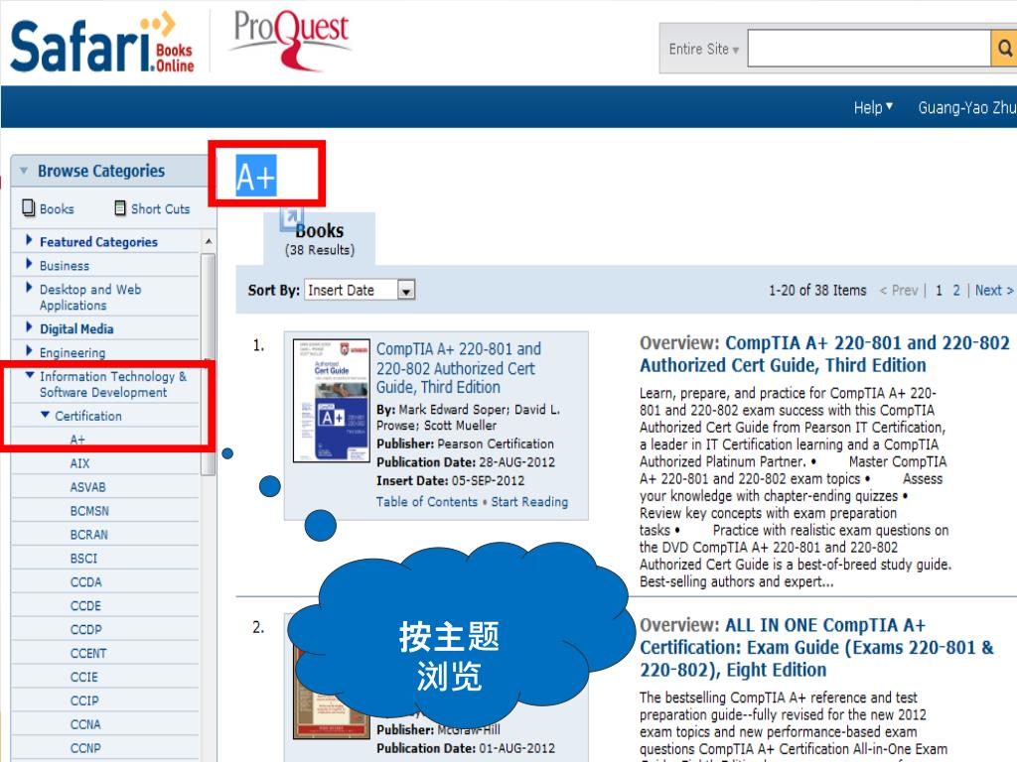
Task: Select the BCRAN category
Action: [88, 535]
